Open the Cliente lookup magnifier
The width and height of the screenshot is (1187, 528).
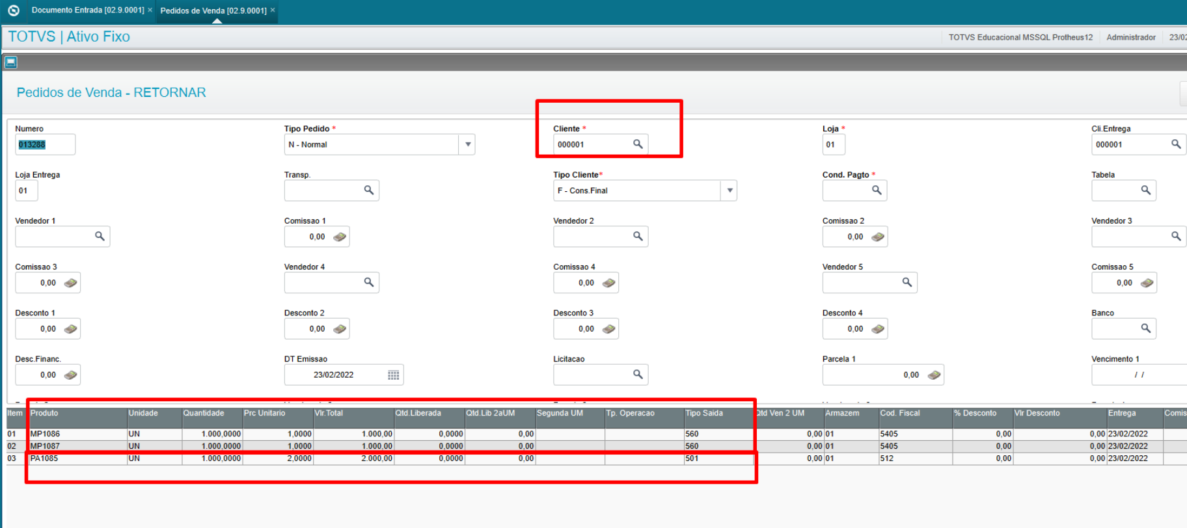pyautogui.click(x=638, y=144)
